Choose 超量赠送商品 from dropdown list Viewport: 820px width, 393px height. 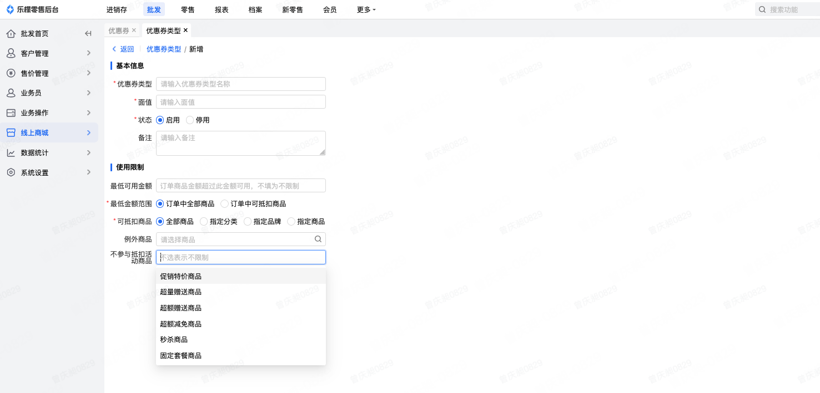coord(241,292)
